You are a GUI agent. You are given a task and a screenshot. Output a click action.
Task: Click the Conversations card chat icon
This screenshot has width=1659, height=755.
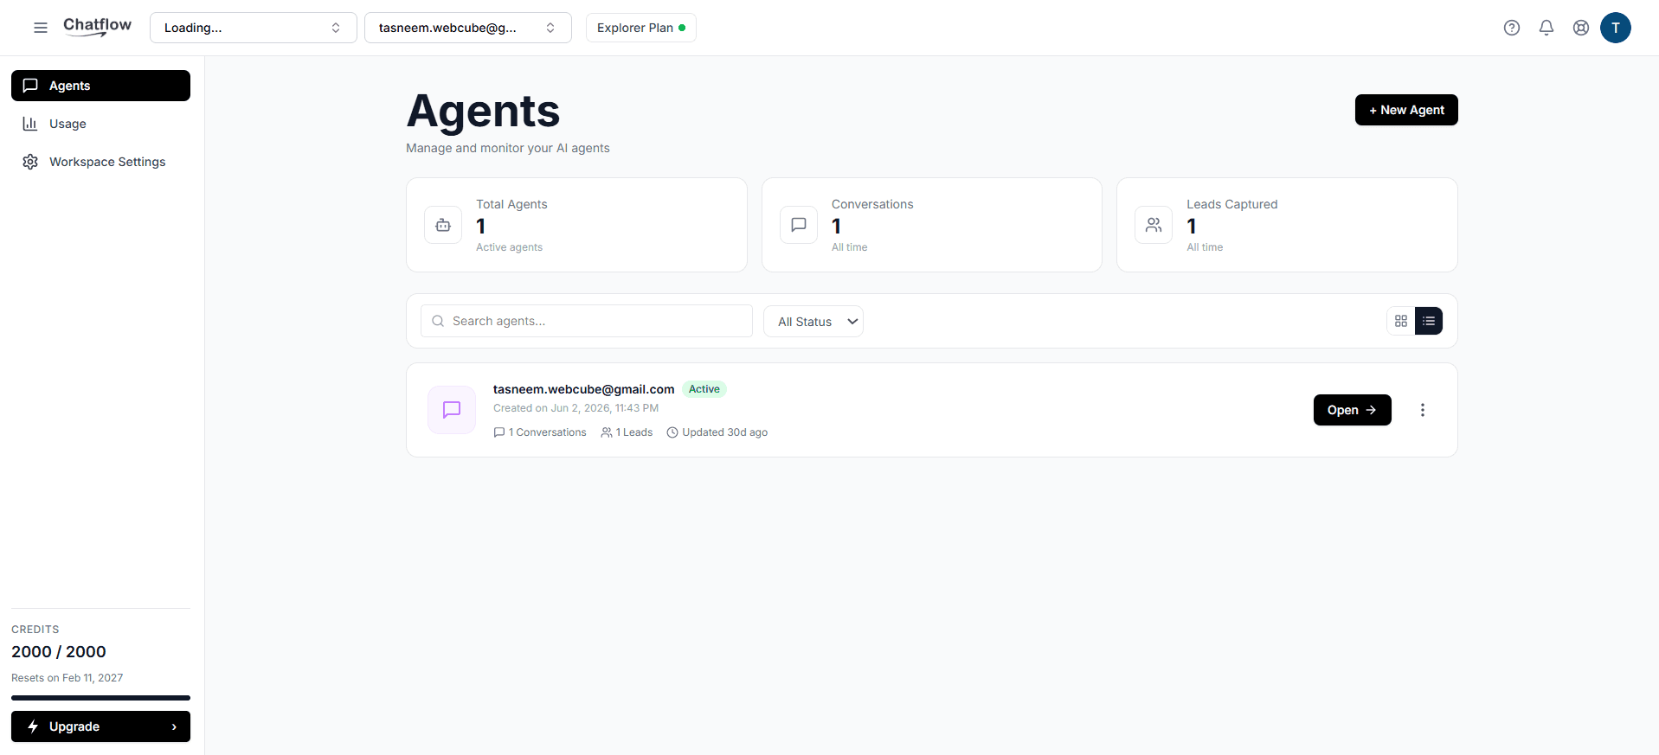pyautogui.click(x=799, y=225)
